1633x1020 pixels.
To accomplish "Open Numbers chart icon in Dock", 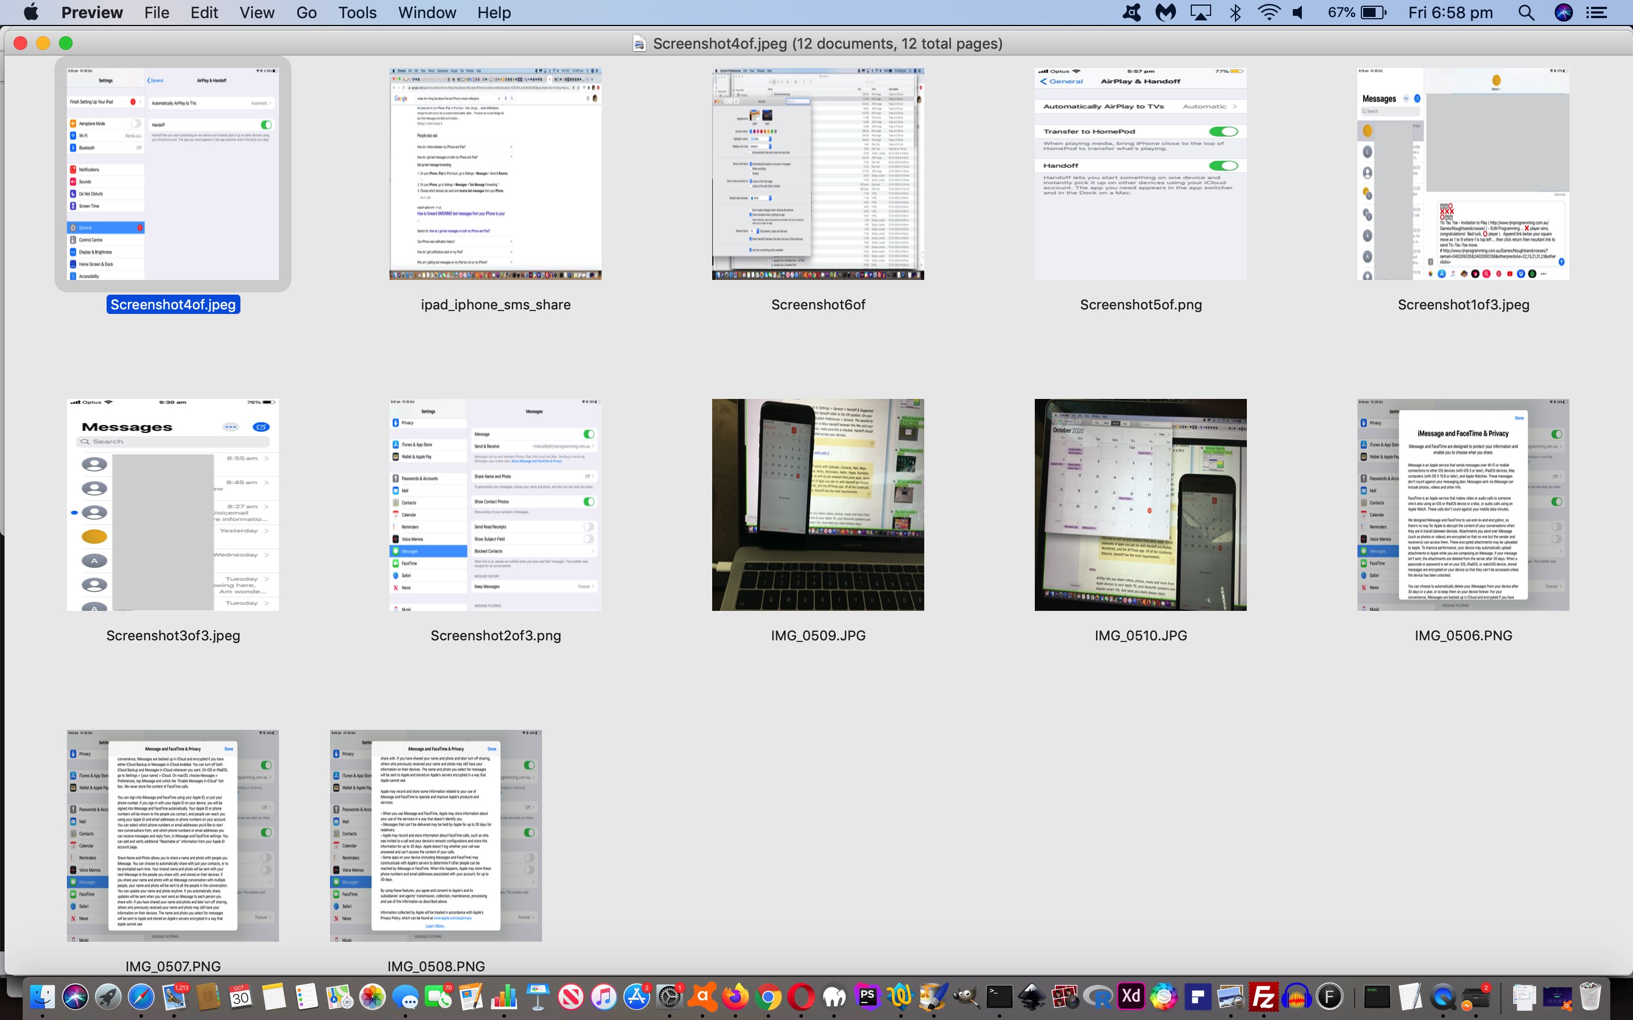I will point(504,996).
